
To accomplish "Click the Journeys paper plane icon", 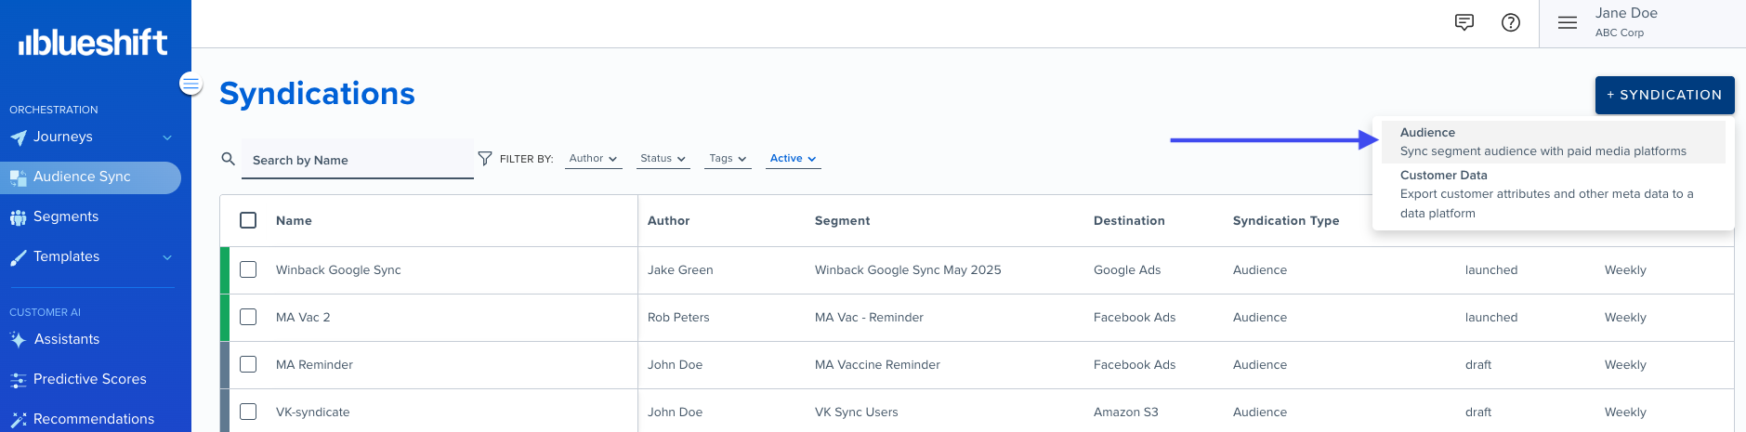I will click(19, 137).
